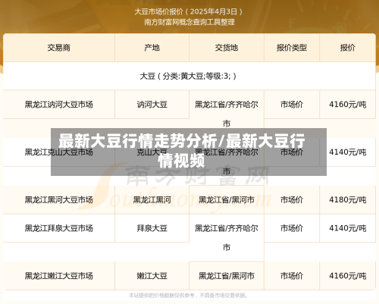Click '4160元/吨' in the 讷河 row
Viewport: 379px width, 304px height.
pyautogui.click(x=347, y=105)
